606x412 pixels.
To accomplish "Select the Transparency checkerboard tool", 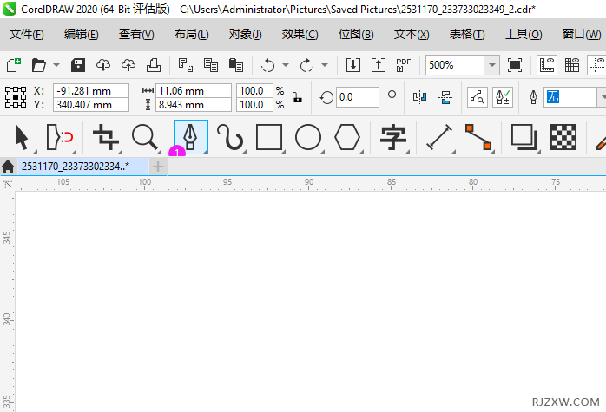I will pos(563,137).
